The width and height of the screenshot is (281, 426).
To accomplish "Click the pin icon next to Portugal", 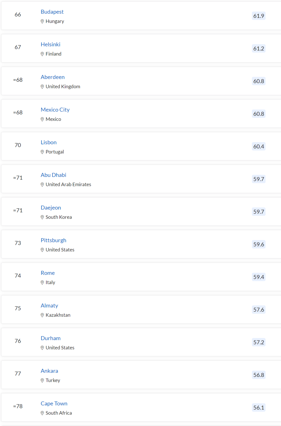I will pos(42,152).
